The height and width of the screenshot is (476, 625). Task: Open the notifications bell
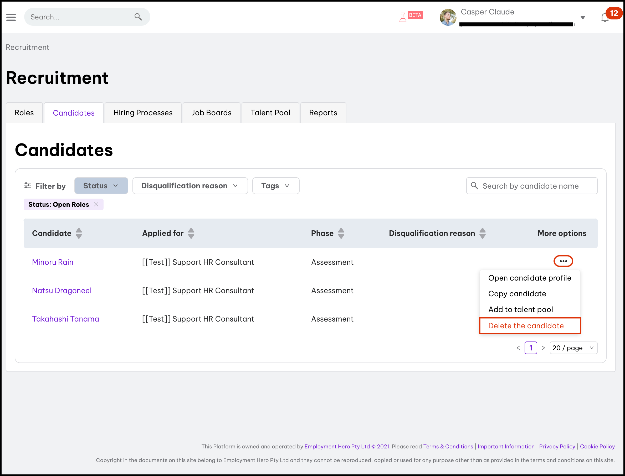[604, 18]
